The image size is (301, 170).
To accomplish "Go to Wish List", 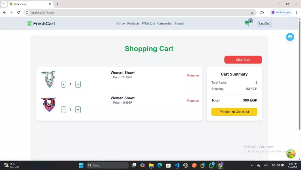I will click(x=148, y=24).
